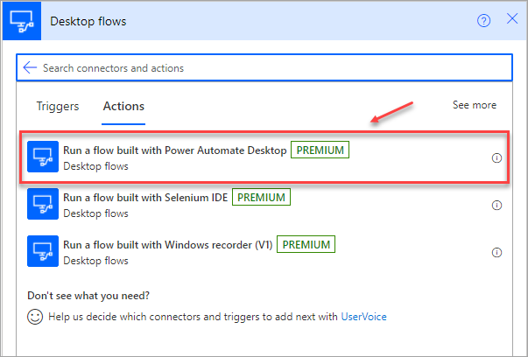Choose Run a flow built with Windows recorder (V1)
The height and width of the screenshot is (357, 528).
point(168,245)
